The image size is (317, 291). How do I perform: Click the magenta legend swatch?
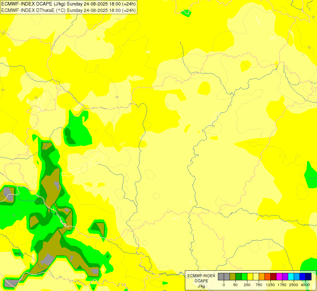click(x=279, y=277)
